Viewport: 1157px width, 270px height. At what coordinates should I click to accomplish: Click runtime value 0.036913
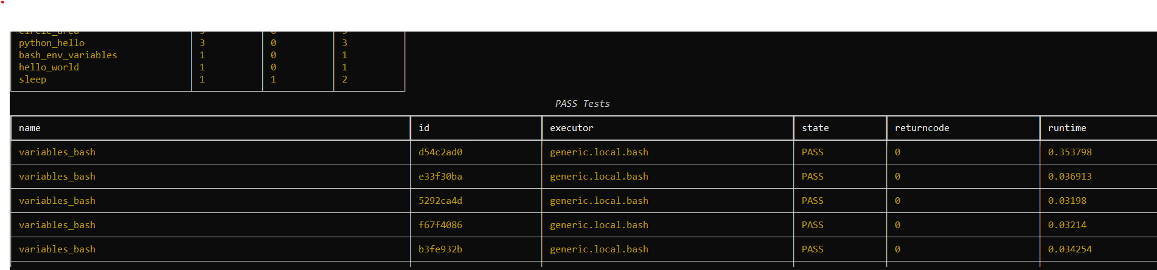[1069, 177]
